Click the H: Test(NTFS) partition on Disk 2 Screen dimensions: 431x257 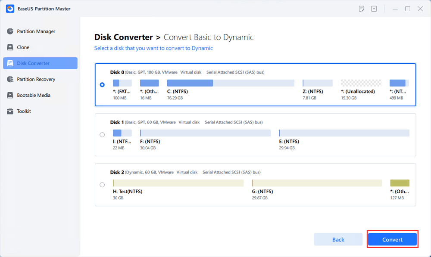[178, 183]
